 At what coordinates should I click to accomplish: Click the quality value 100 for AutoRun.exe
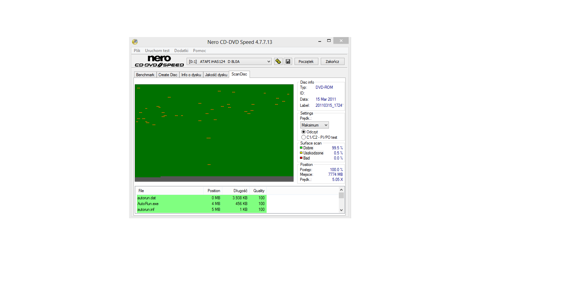(x=262, y=204)
